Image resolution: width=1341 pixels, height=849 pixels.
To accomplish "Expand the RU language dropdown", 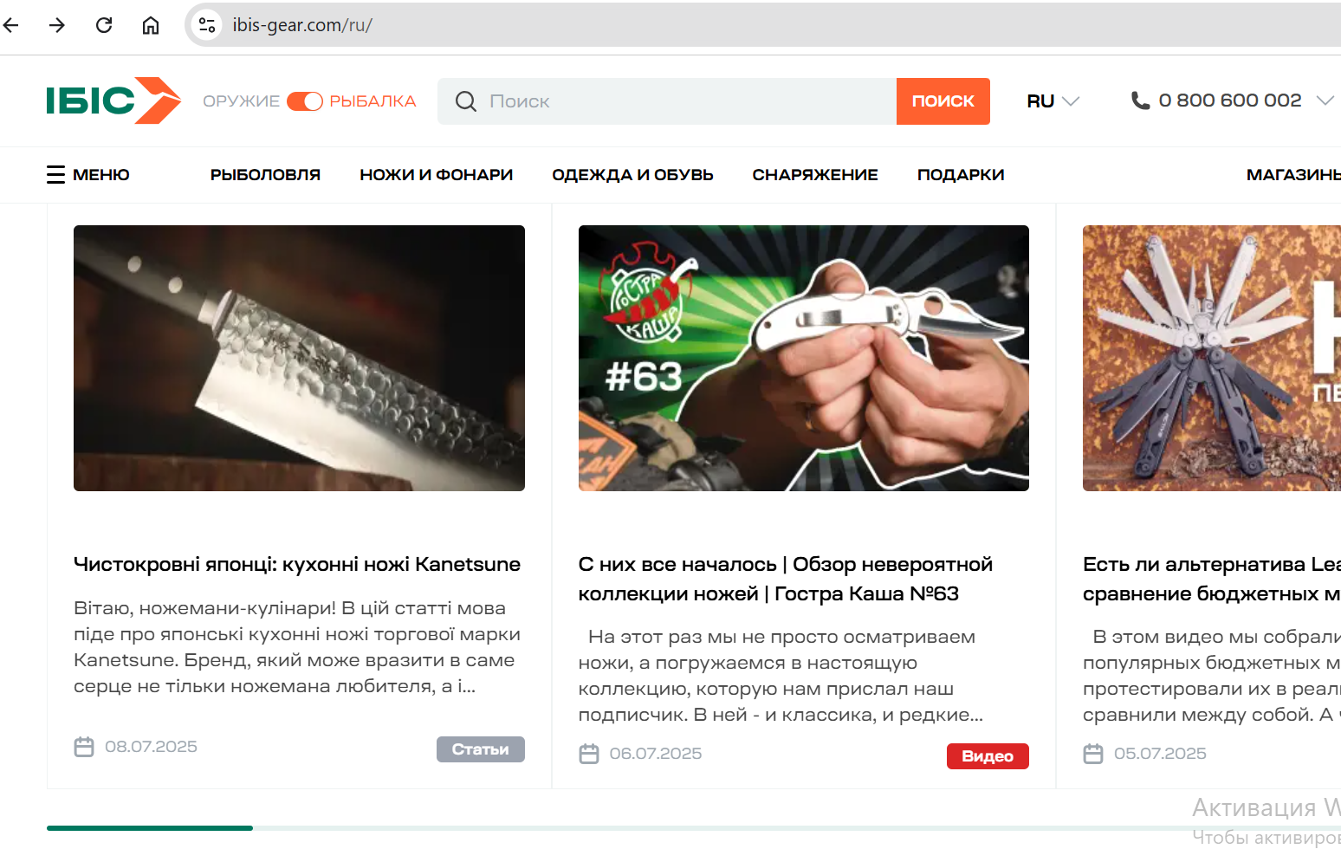I will (1053, 101).
